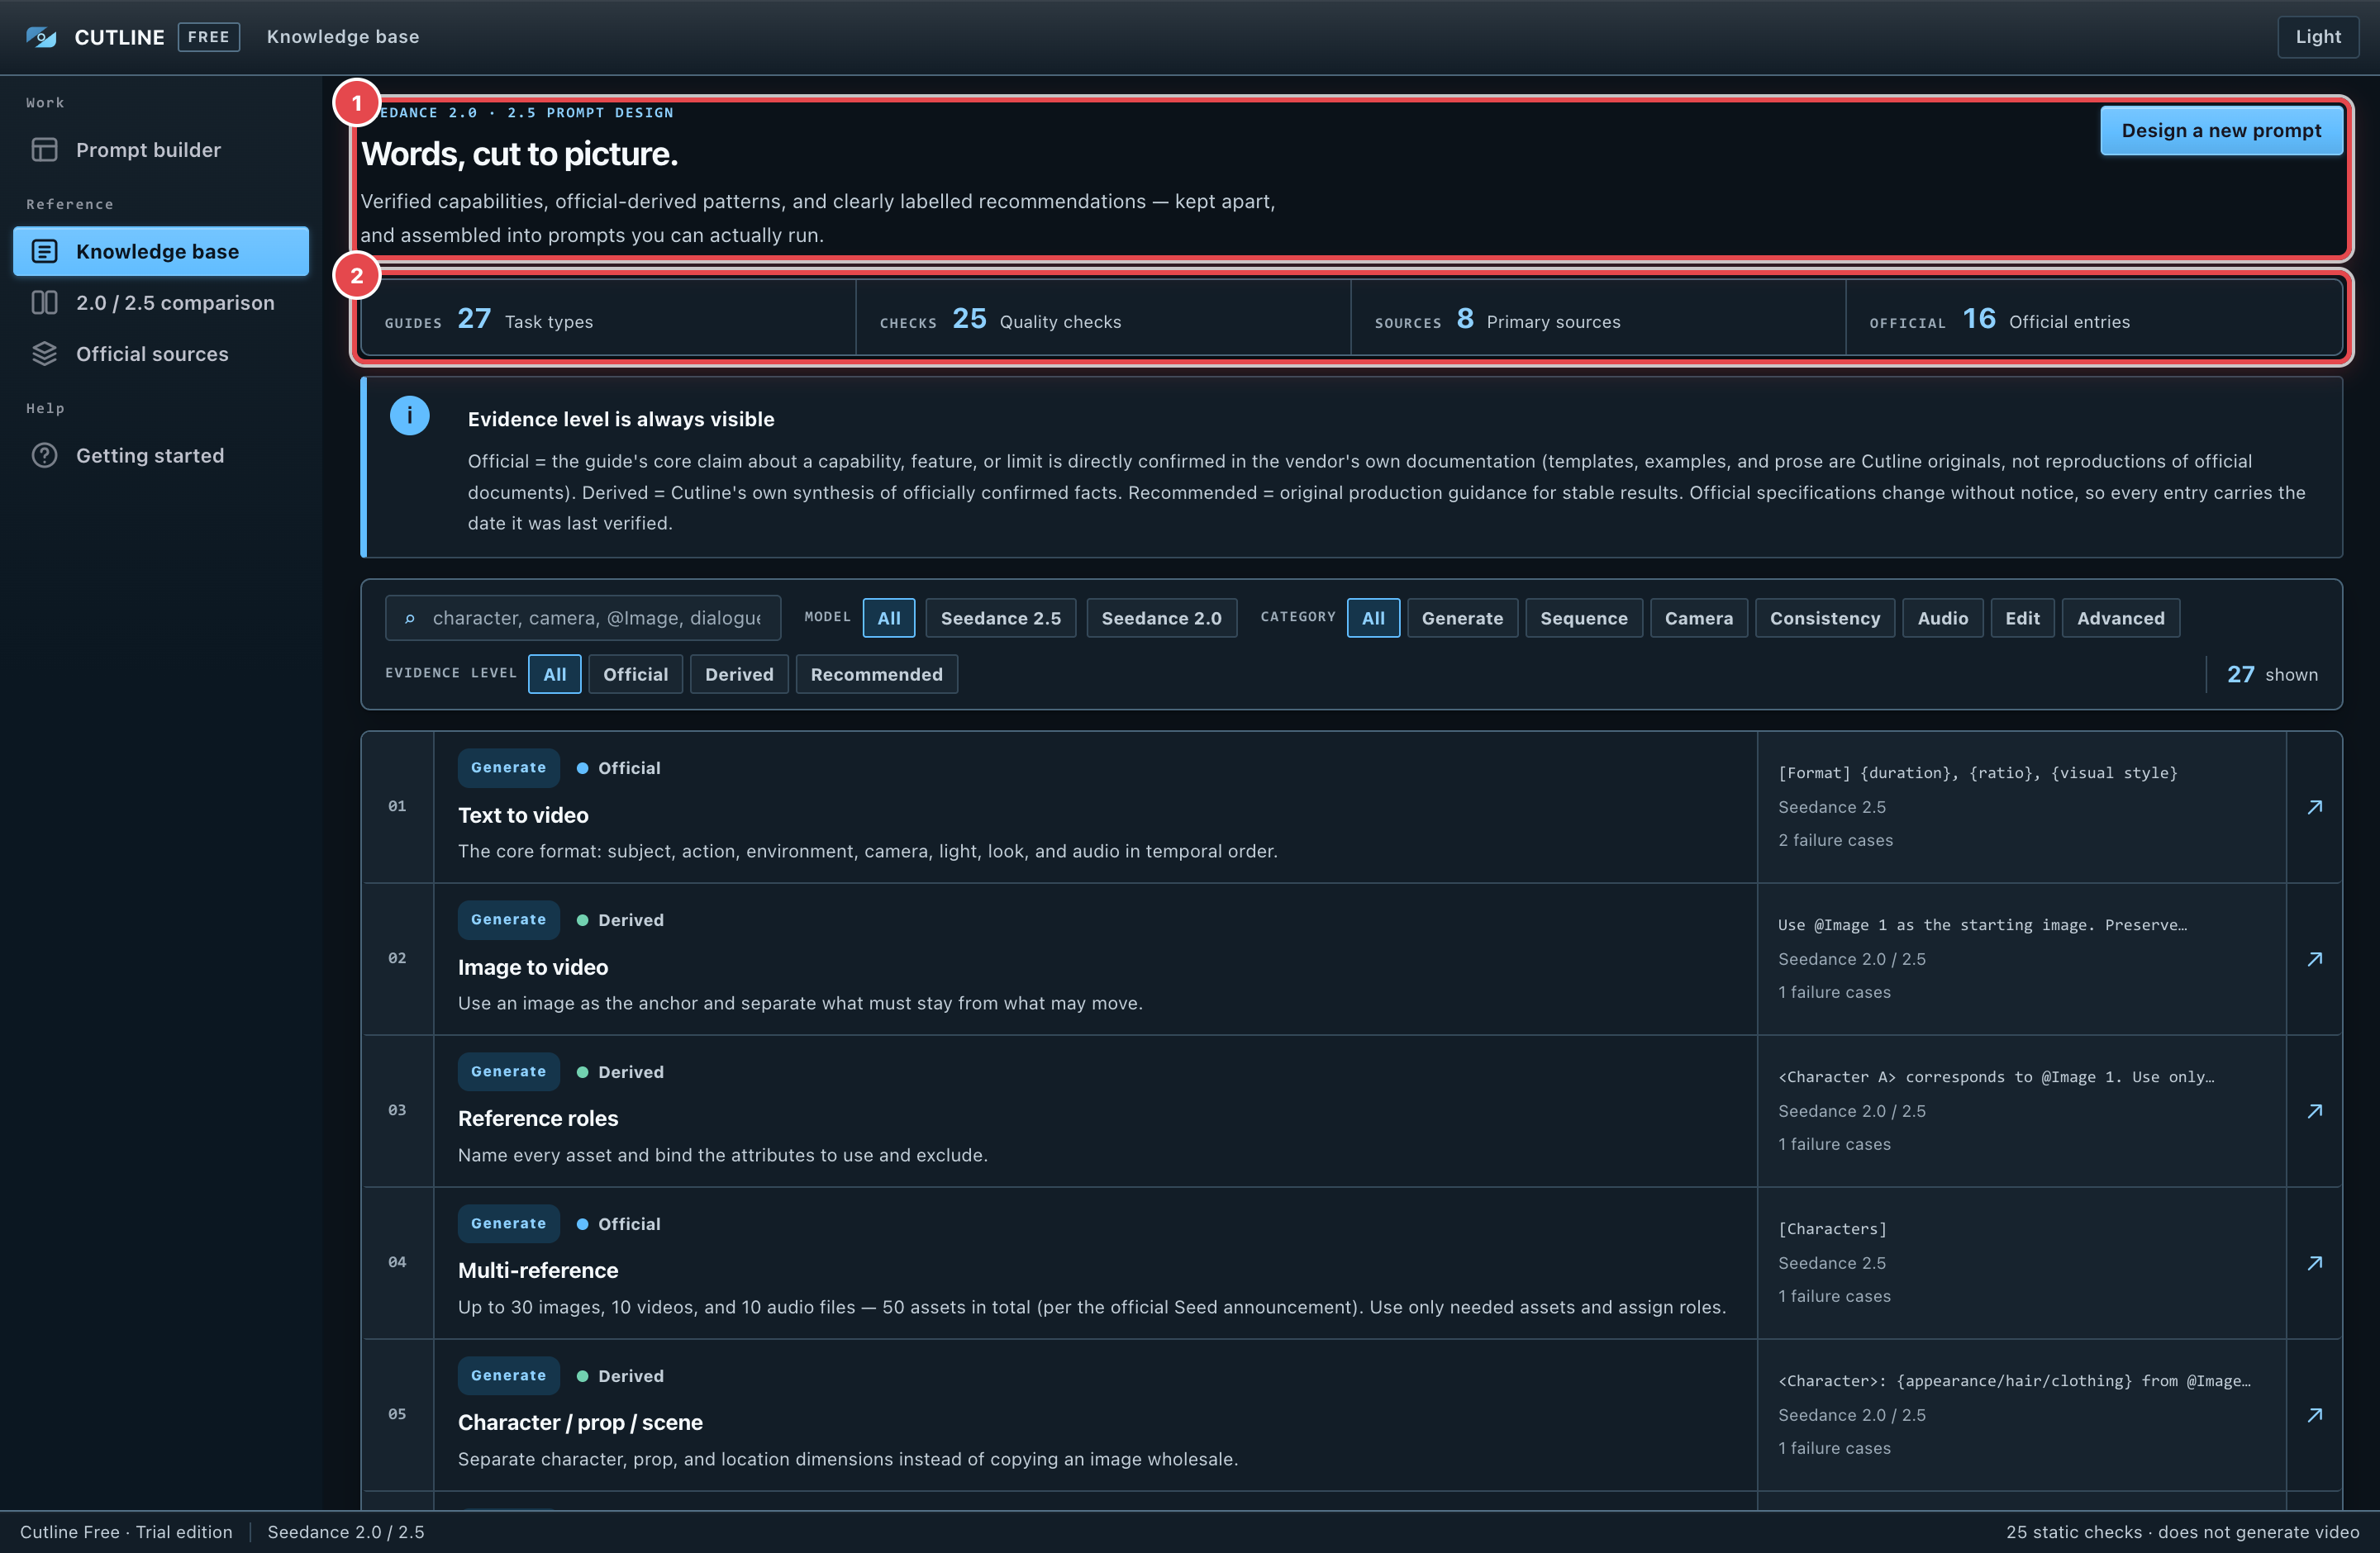Open the Character / prop / scene arrow
This screenshot has width=2380, height=1553.
[2314, 1415]
